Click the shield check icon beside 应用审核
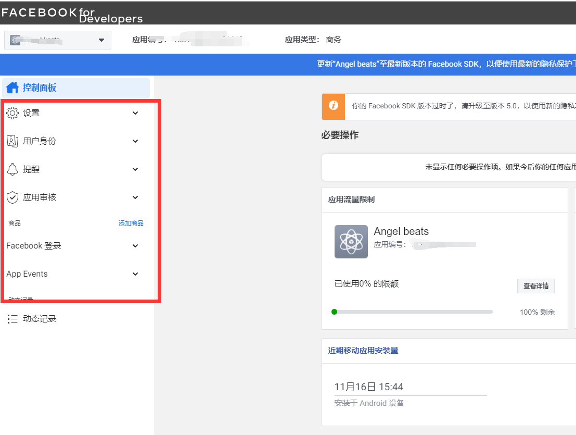 point(12,197)
